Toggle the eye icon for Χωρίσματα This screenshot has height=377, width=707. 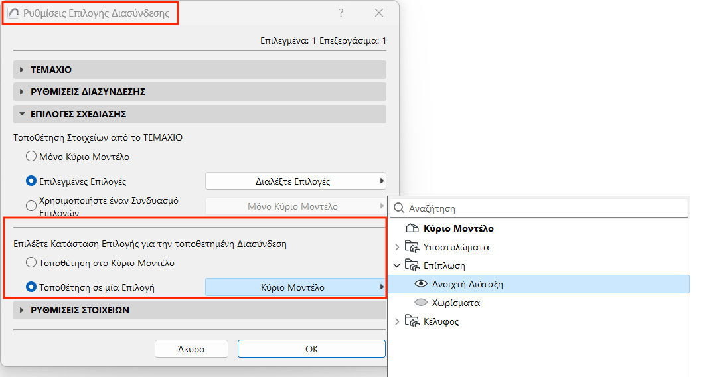point(420,303)
